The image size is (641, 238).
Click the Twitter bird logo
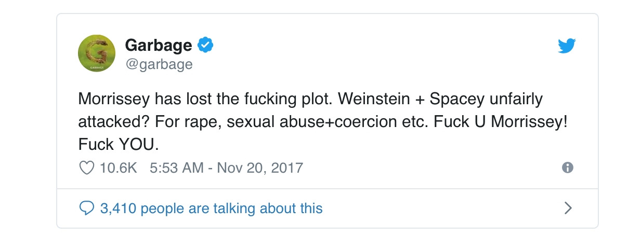tap(567, 46)
